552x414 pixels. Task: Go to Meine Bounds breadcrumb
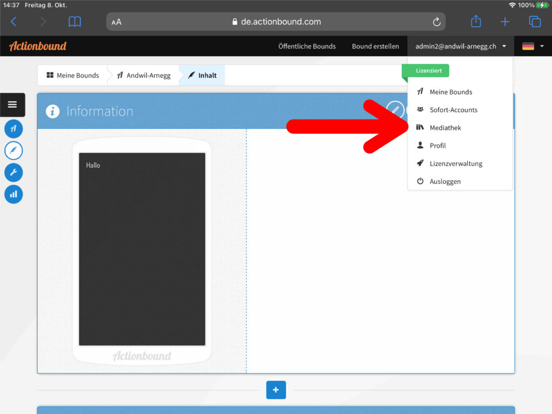(73, 75)
